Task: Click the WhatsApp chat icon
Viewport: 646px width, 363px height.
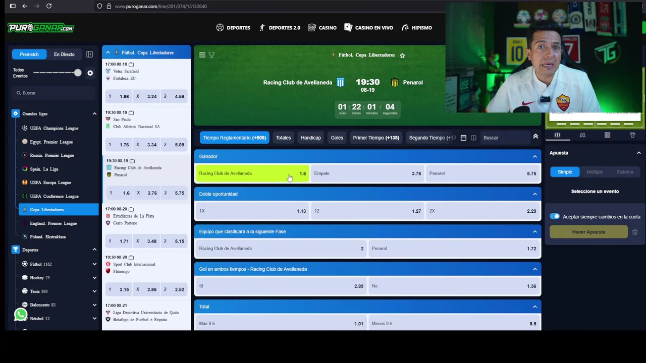Action: coord(21,315)
